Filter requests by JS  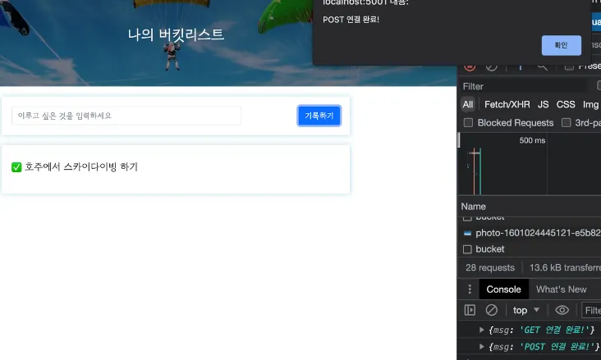coord(543,104)
